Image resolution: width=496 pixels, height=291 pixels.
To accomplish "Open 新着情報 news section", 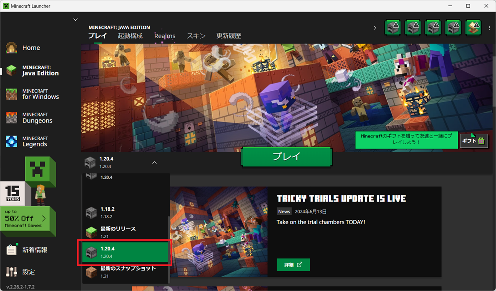I will [x=34, y=250].
